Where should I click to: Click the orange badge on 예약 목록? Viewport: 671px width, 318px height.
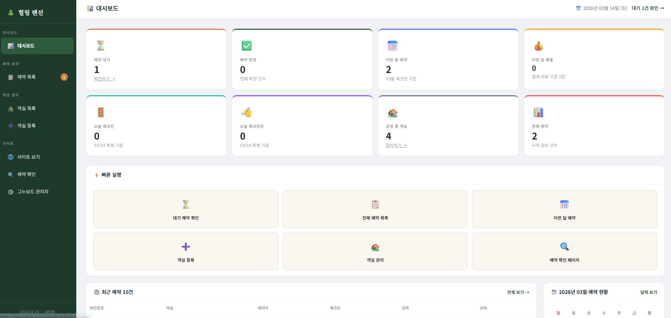(x=64, y=77)
